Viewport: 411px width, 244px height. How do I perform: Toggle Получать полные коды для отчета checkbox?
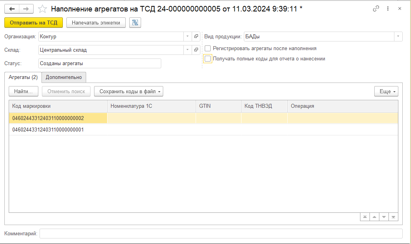(x=207, y=59)
